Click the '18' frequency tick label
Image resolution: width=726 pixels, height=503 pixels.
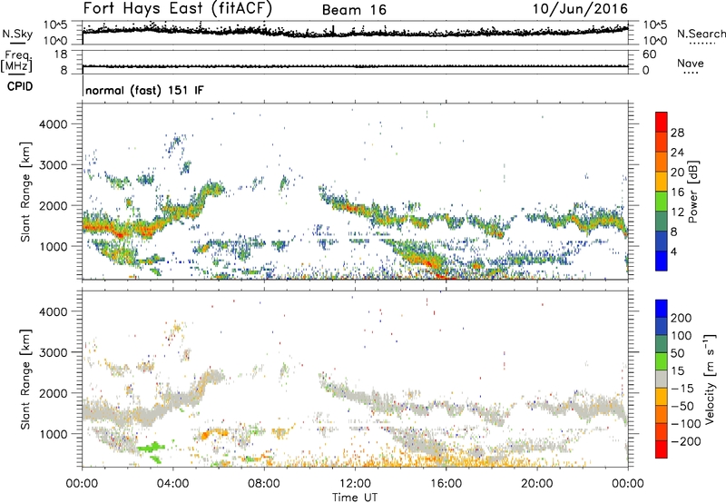pos(60,54)
